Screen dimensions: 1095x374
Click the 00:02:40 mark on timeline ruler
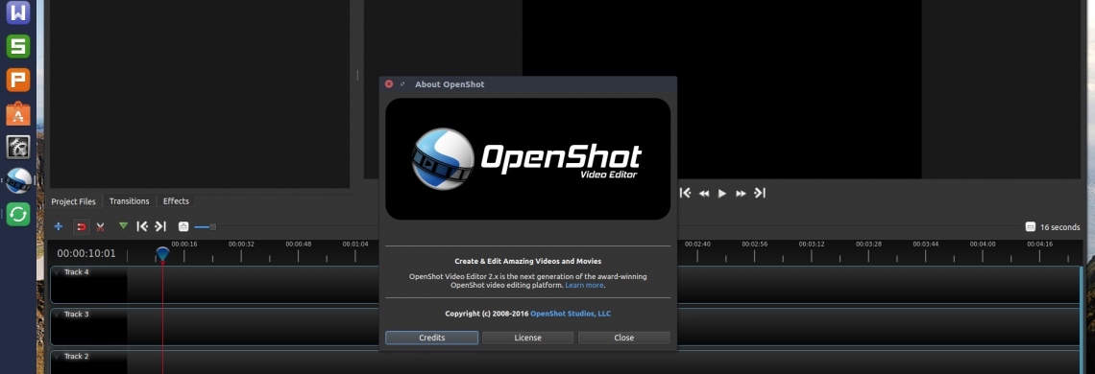point(697,245)
